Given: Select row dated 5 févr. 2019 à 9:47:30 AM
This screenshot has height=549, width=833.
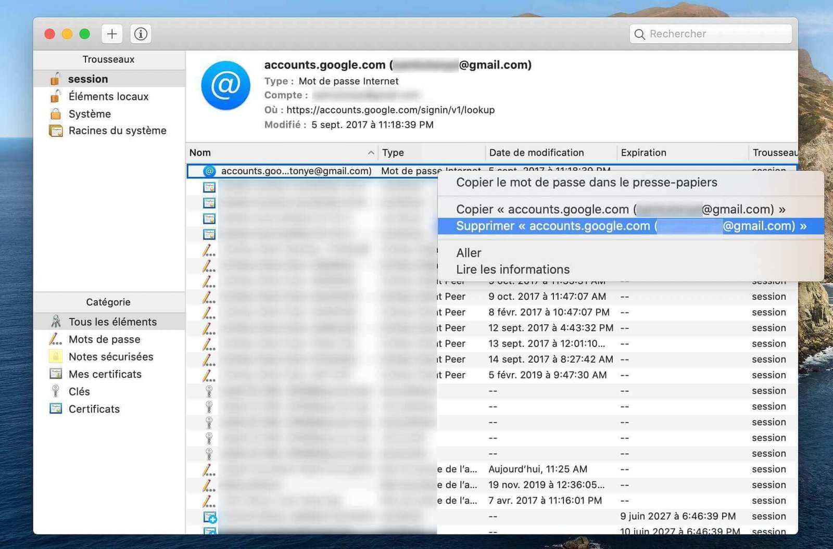Looking at the screenshot, I should (492, 375).
